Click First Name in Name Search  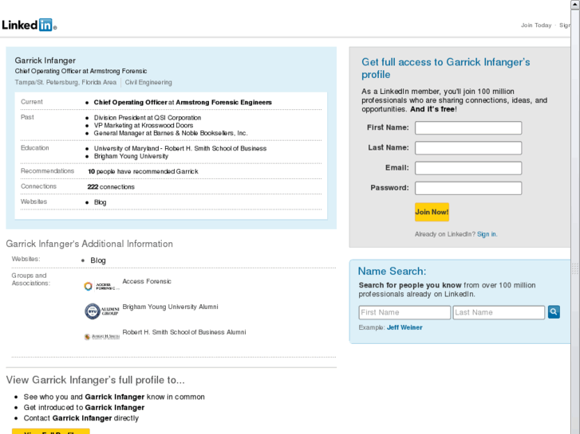[x=404, y=312]
